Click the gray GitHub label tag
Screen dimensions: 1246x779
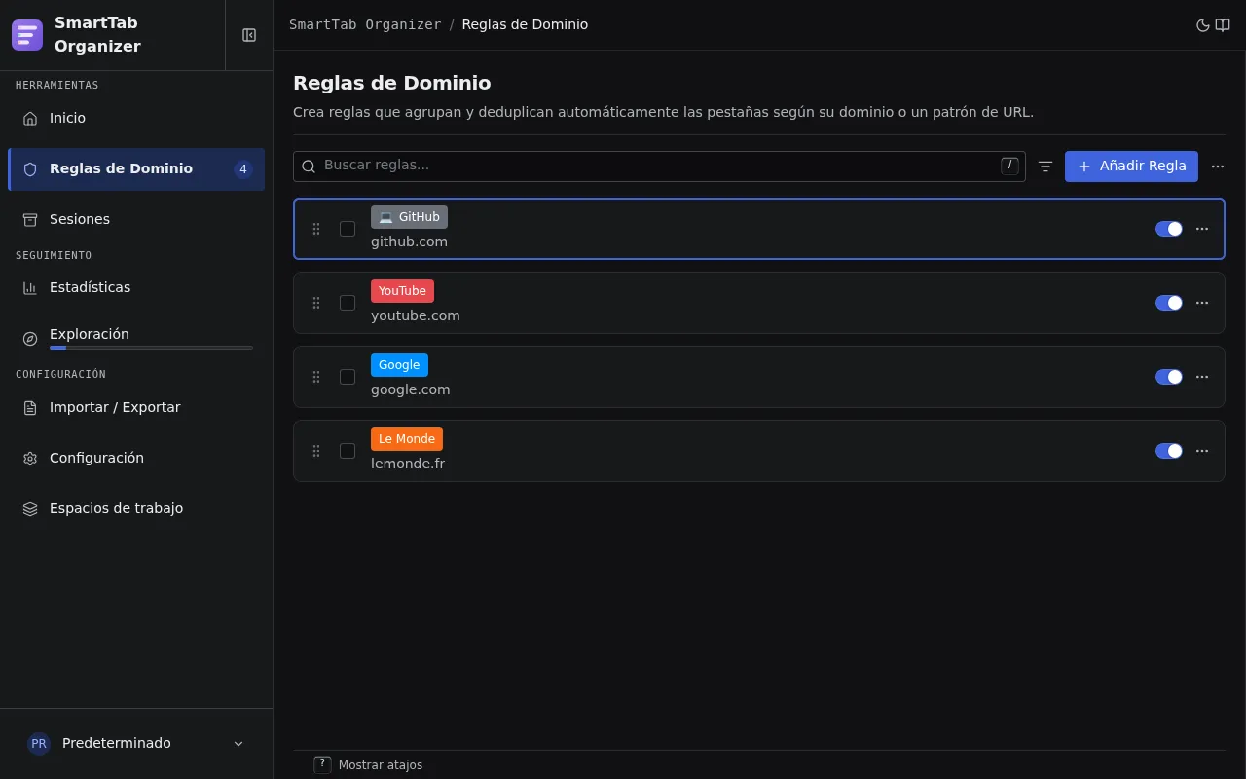click(x=409, y=217)
